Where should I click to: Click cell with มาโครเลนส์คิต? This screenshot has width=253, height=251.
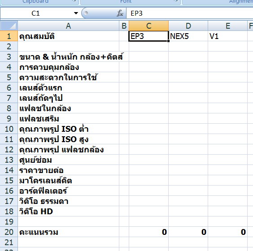point(68,181)
